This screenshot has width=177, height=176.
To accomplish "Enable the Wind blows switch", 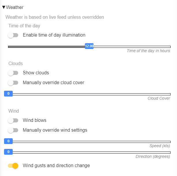I will tap(13, 120).
